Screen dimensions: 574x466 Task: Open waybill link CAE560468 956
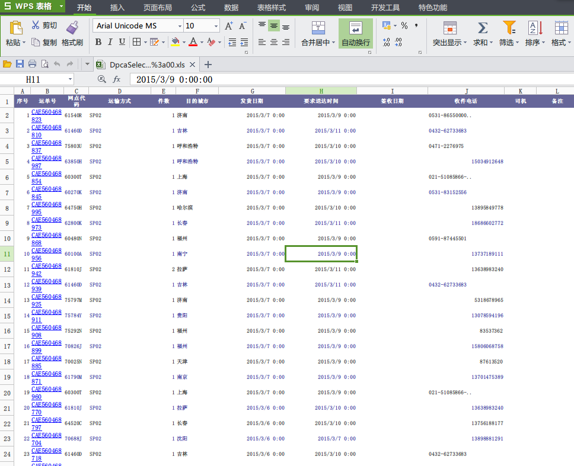pyautogui.click(x=46, y=254)
